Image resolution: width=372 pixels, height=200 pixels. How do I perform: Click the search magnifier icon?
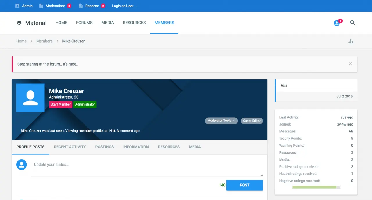coord(353,23)
